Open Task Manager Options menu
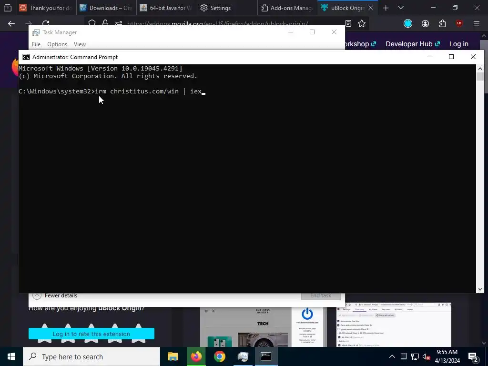 [57, 44]
